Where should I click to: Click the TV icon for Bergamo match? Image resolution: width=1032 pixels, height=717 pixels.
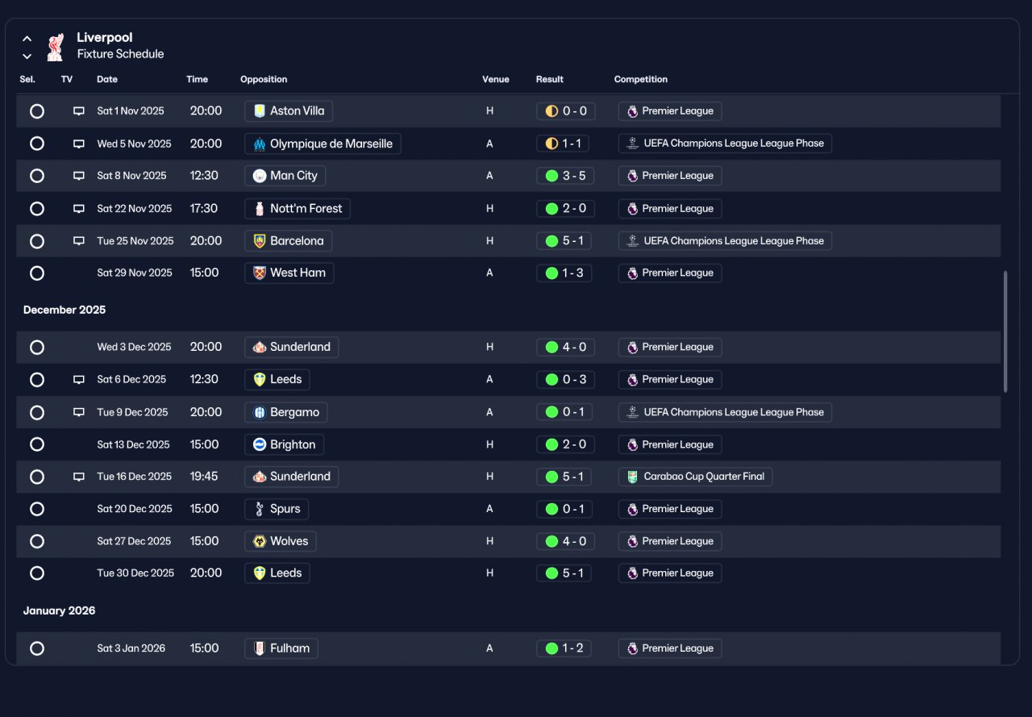pyautogui.click(x=79, y=412)
